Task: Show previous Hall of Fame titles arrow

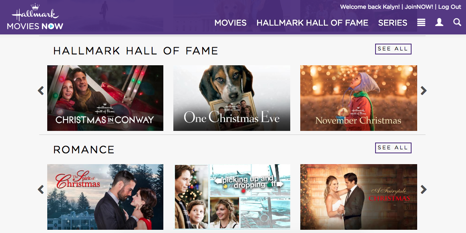Action: 41,90
